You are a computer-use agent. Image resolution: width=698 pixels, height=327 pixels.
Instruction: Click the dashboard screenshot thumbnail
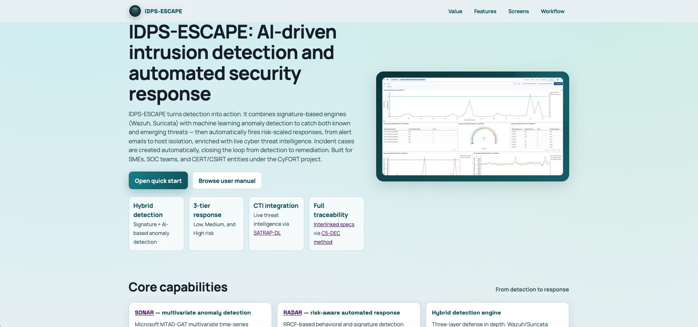473,126
